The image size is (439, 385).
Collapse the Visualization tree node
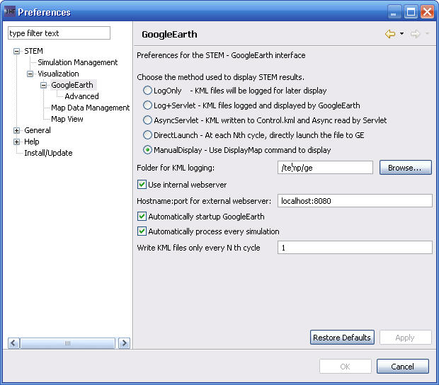pos(30,74)
